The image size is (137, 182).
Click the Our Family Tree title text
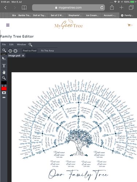click(x=78, y=175)
